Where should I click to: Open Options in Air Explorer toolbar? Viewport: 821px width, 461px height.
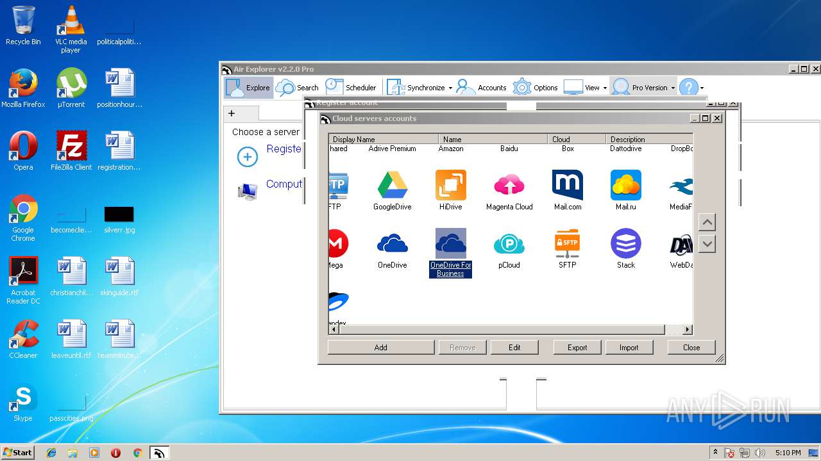(x=536, y=88)
